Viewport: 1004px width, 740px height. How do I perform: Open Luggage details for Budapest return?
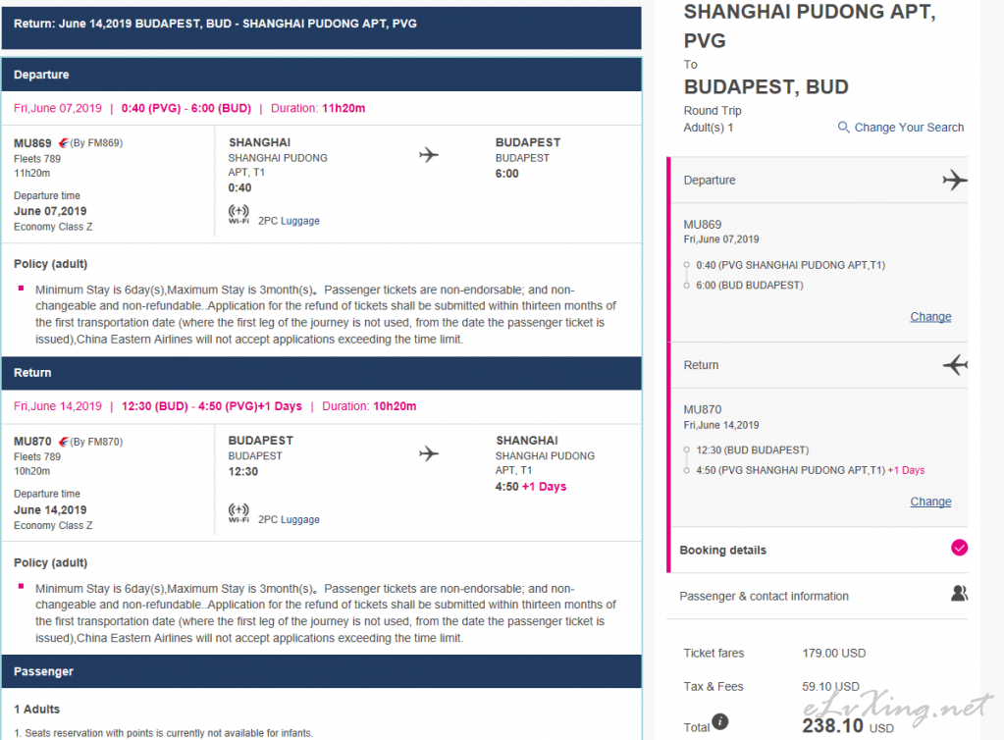click(299, 520)
